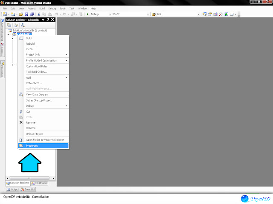Select View Class Diagram menu entry
The image size is (273, 204).
click(x=44, y=94)
